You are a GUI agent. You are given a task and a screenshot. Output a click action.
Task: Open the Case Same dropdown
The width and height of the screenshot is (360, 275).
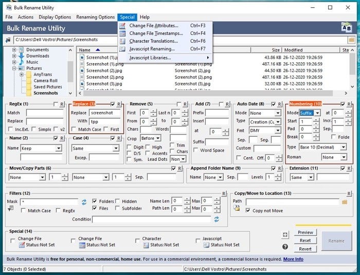coord(116,148)
